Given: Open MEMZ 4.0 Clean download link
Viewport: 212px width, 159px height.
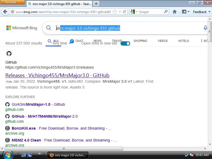Looking at the screenshot, I should click(x=64, y=140).
